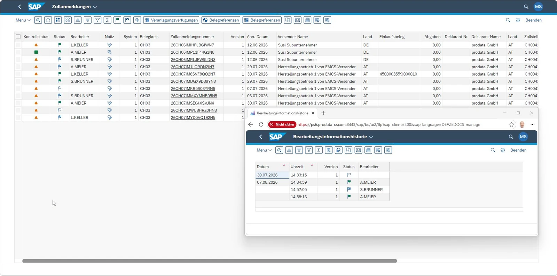Click the 14:57:05 time cell in history
The height and width of the screenshot is (276, 557).
[303, 190]
